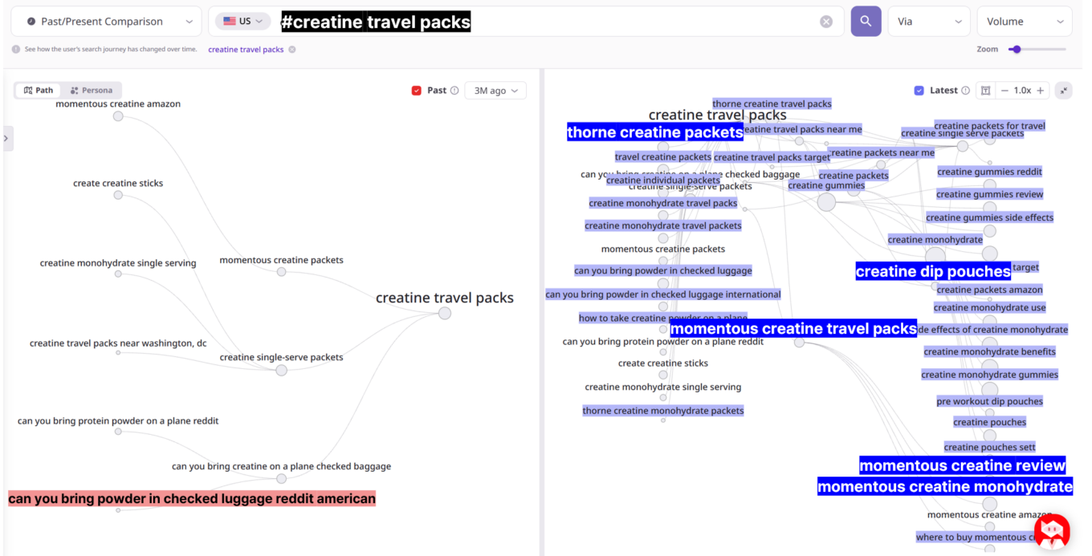This screenshot has width=1092, height=556.
Task: Click 'thorne creatine travel packs' label
Action: pos(772,103)
